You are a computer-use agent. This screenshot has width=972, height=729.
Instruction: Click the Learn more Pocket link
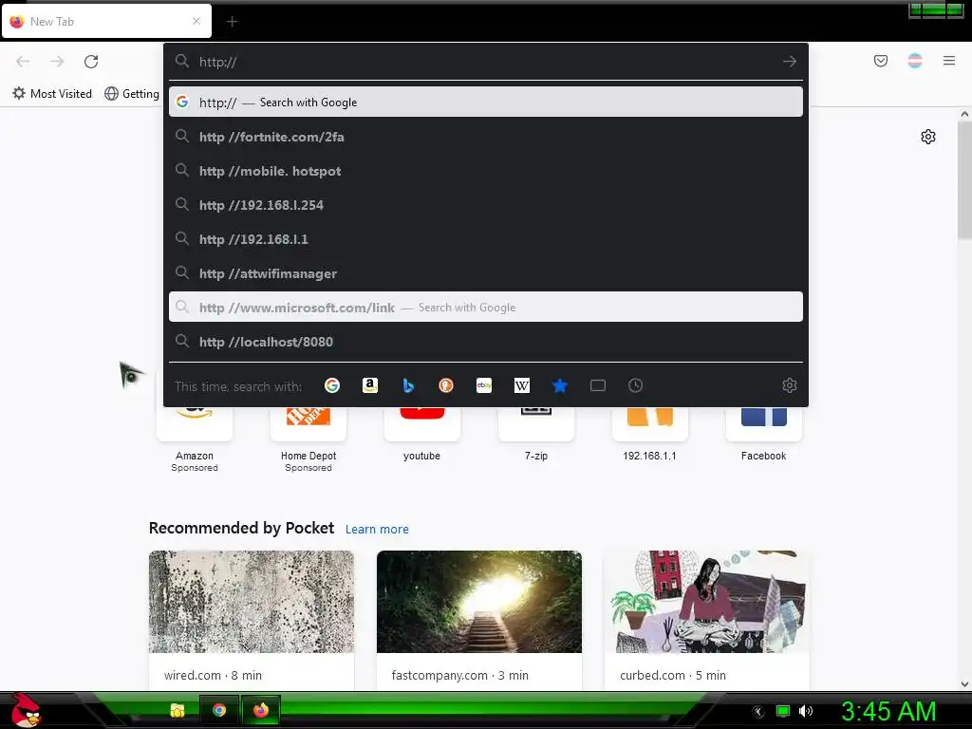(377, 530)
